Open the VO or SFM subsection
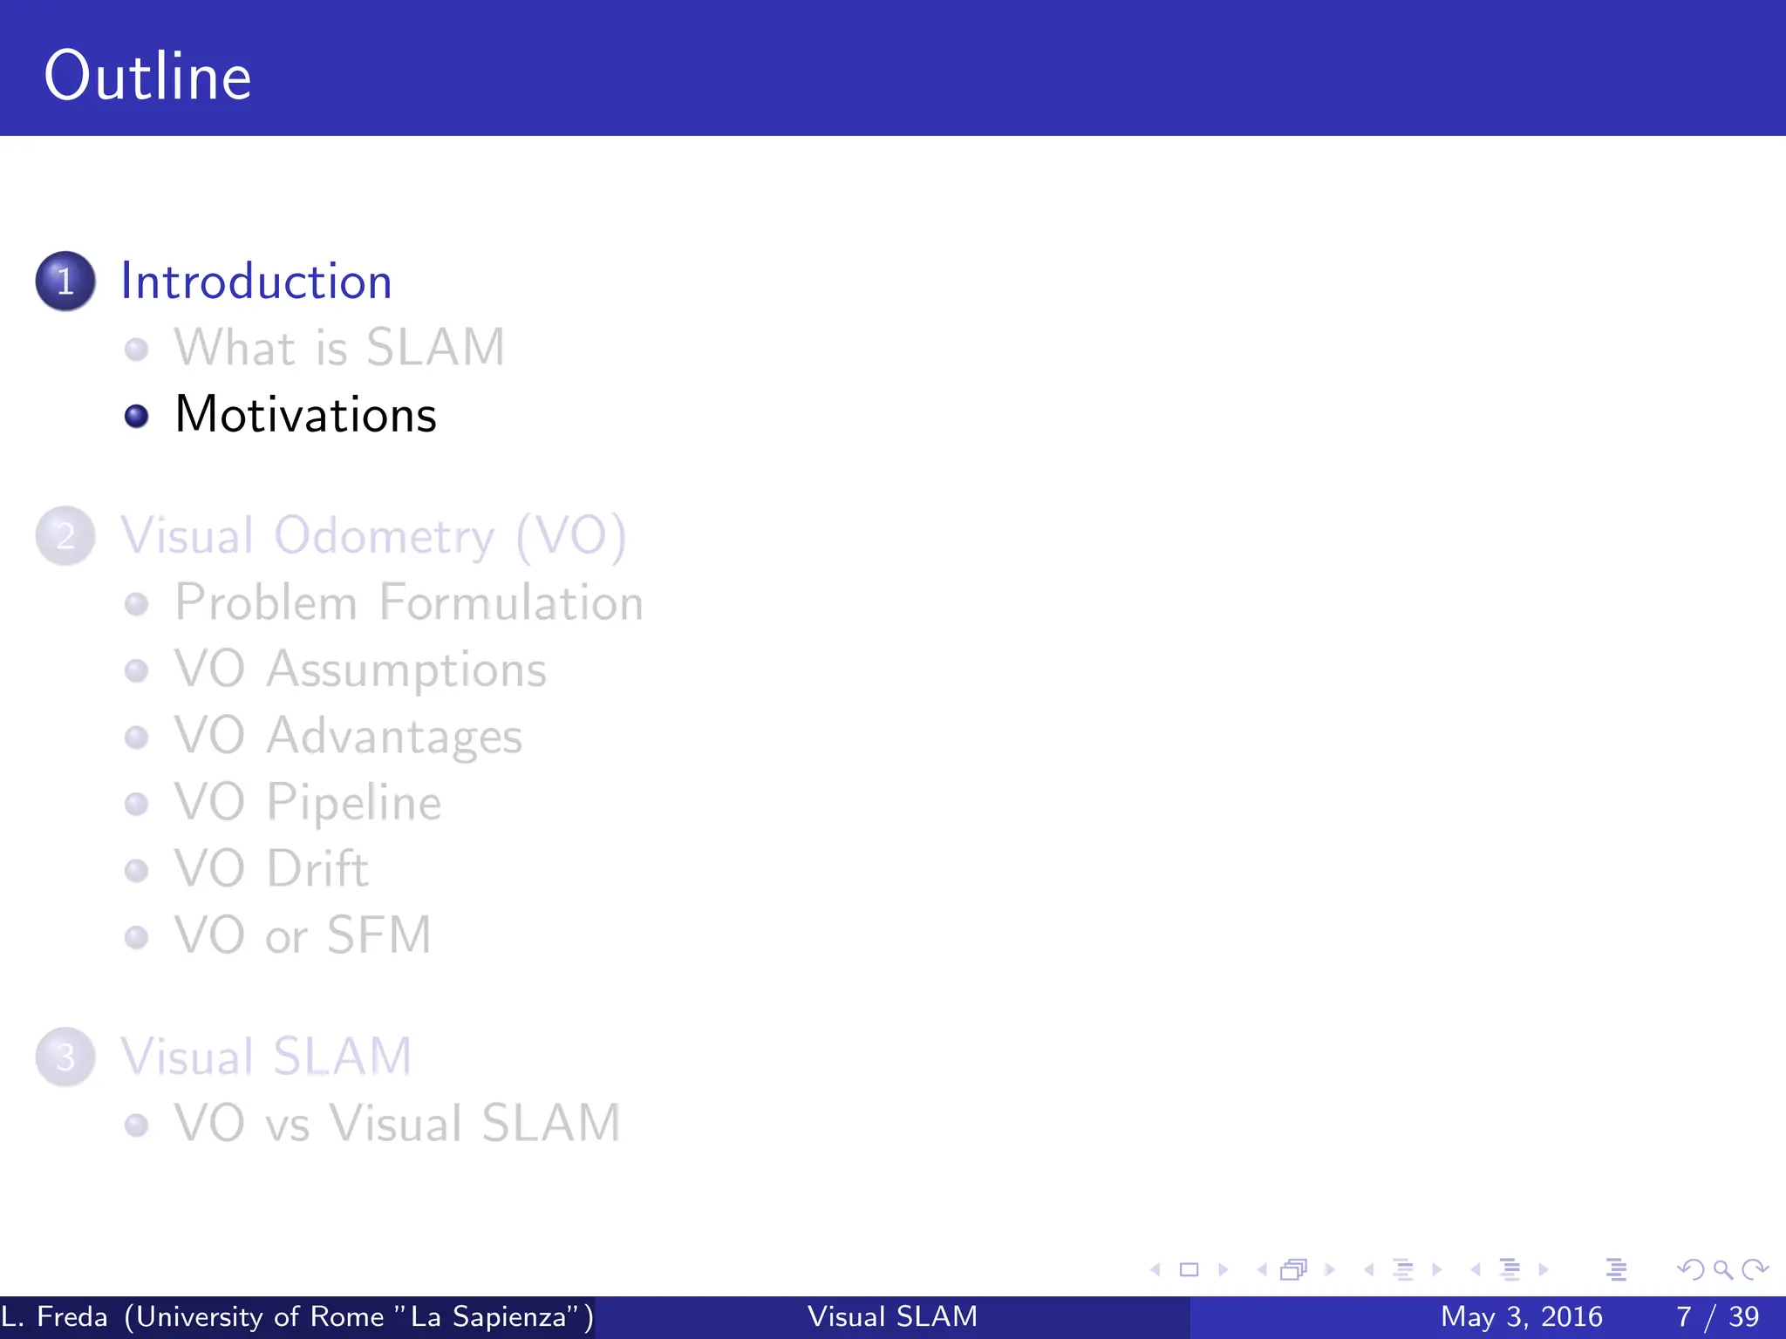The height and width of the screenshot is (1339, 1786). pyautogui.click(x=303, y=935)
